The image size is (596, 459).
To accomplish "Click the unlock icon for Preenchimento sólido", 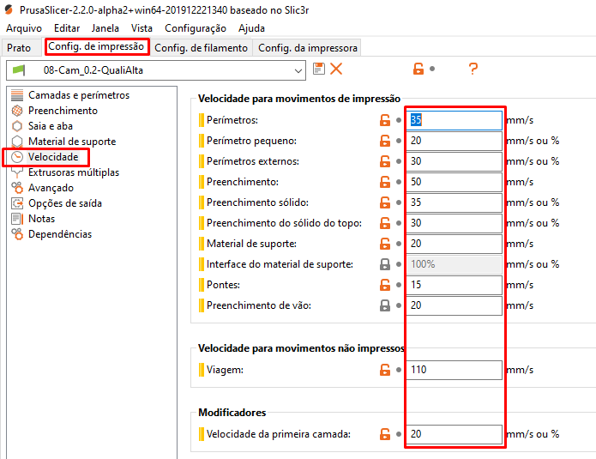I will tap(385, 202).
